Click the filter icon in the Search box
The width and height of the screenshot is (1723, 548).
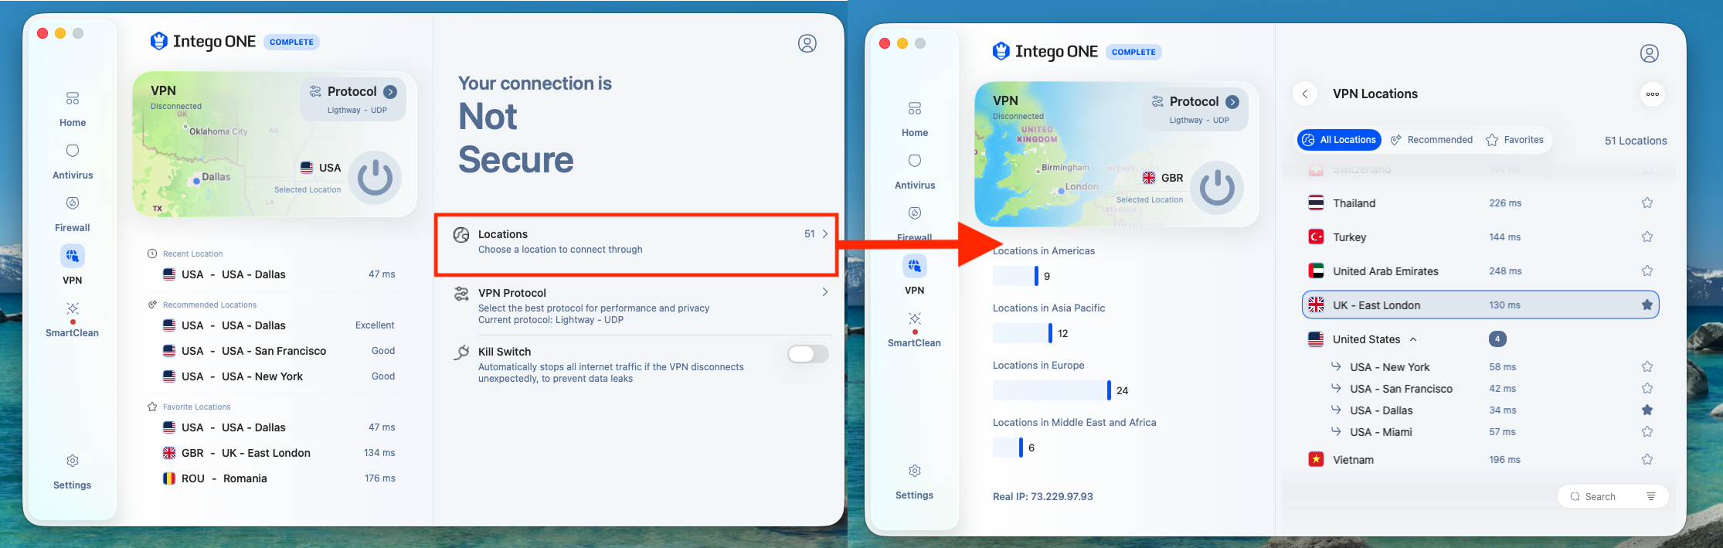[1650, 496]
